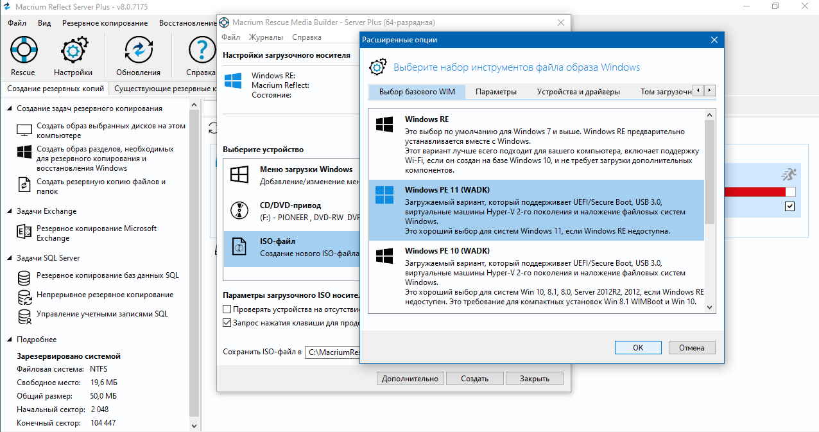Screen dimensions: 819x432
Task: Click the Обновления refresh toolbar icon
Action: click(138, 50)
